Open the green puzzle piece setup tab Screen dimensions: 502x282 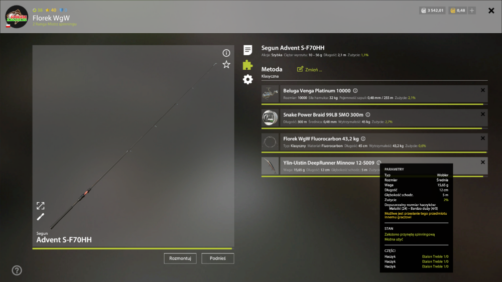point(247,65)
